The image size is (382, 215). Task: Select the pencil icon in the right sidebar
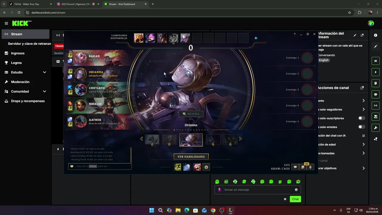(375, 47)
